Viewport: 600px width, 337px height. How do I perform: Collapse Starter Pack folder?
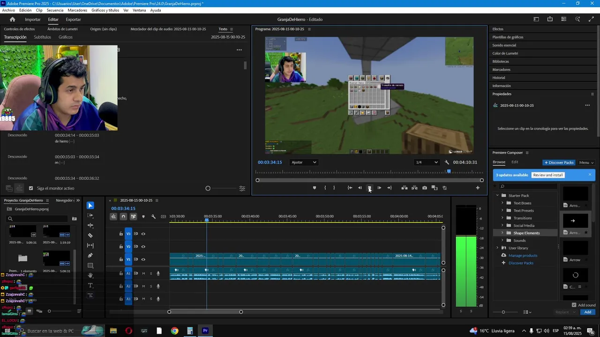point(497,196)
